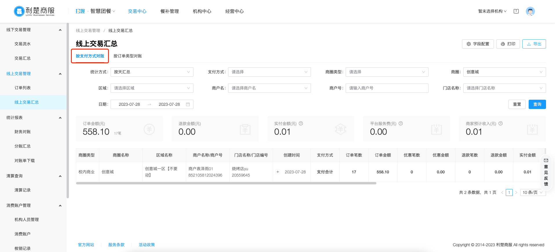Open the 意见反馈 feedback widget
The image size is (555, 252).
(x=546, y=172)
